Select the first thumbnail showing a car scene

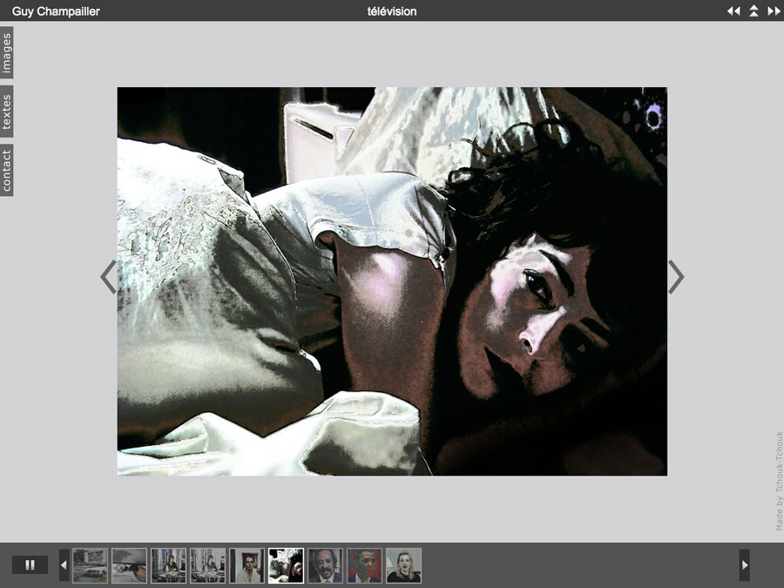(x=90, y=565)
